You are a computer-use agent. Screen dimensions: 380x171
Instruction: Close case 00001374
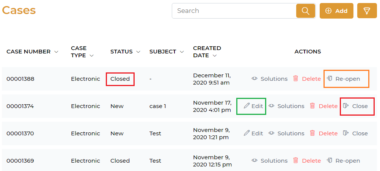tap(355, 106)
